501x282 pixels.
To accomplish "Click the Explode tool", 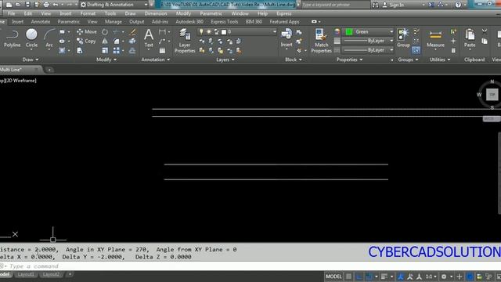I will coord(132,41).
